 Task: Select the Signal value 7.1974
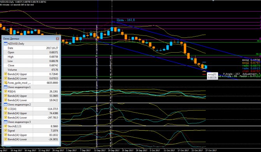click(54, 131)
